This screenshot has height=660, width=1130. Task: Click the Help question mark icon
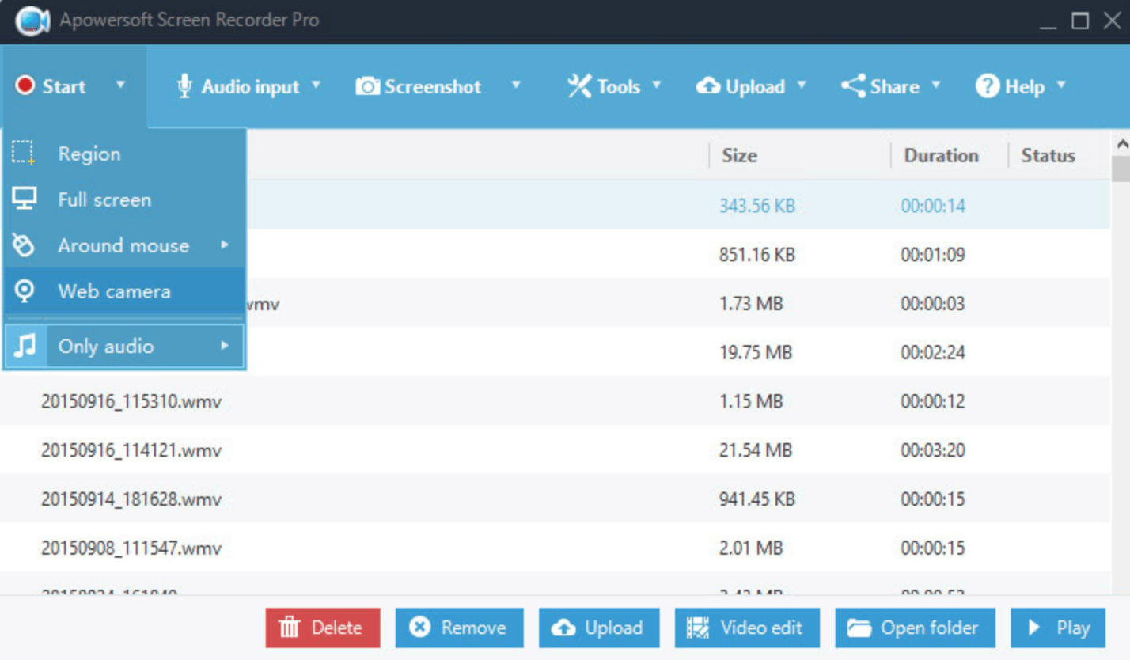pos(988,86)
